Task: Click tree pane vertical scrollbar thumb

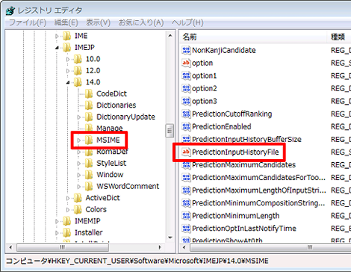Action: pyautogui.click(x=170, y=131)
